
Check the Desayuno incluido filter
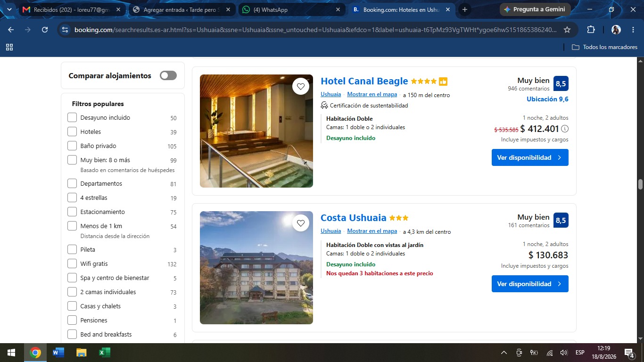tap(72, 117)
